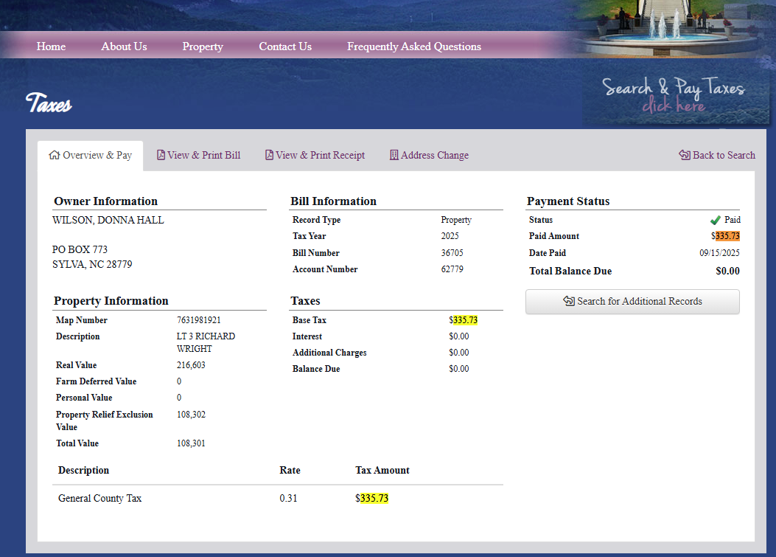Click the return arrow icon beside Back to Search

(685, 156)
